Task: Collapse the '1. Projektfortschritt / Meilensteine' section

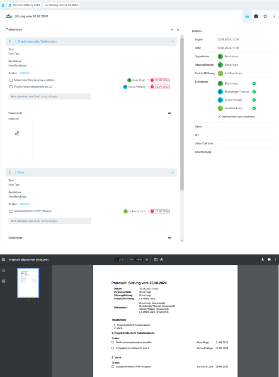Action: pos(172,42)
